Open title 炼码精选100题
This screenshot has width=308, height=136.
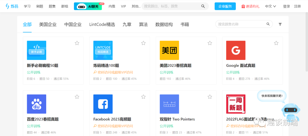coord(106,66)
